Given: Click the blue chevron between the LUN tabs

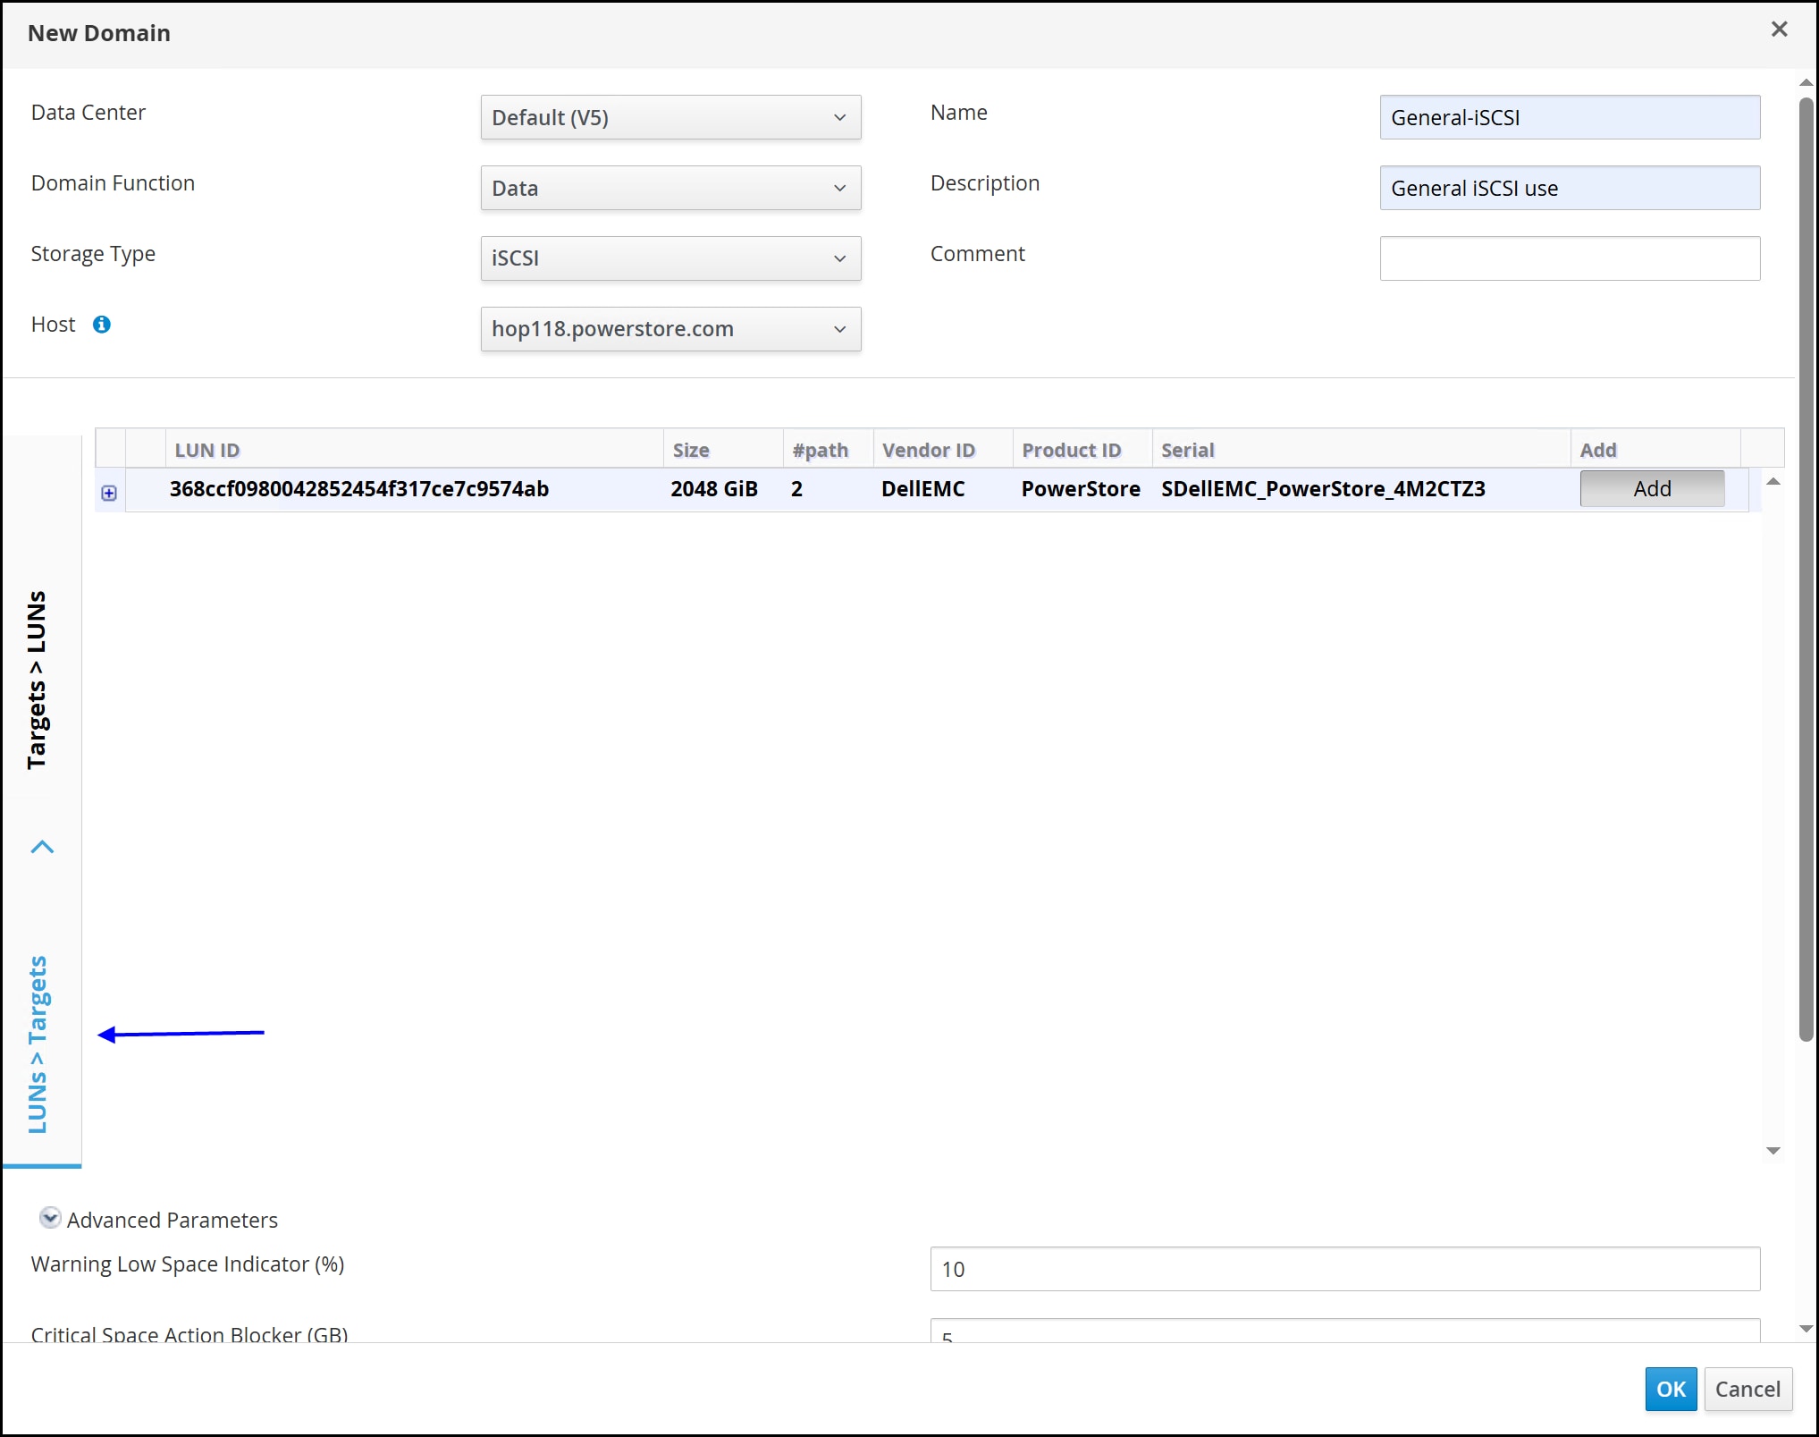Looking at the screenshot, I should pyautogui.click(x=42, y=847).
